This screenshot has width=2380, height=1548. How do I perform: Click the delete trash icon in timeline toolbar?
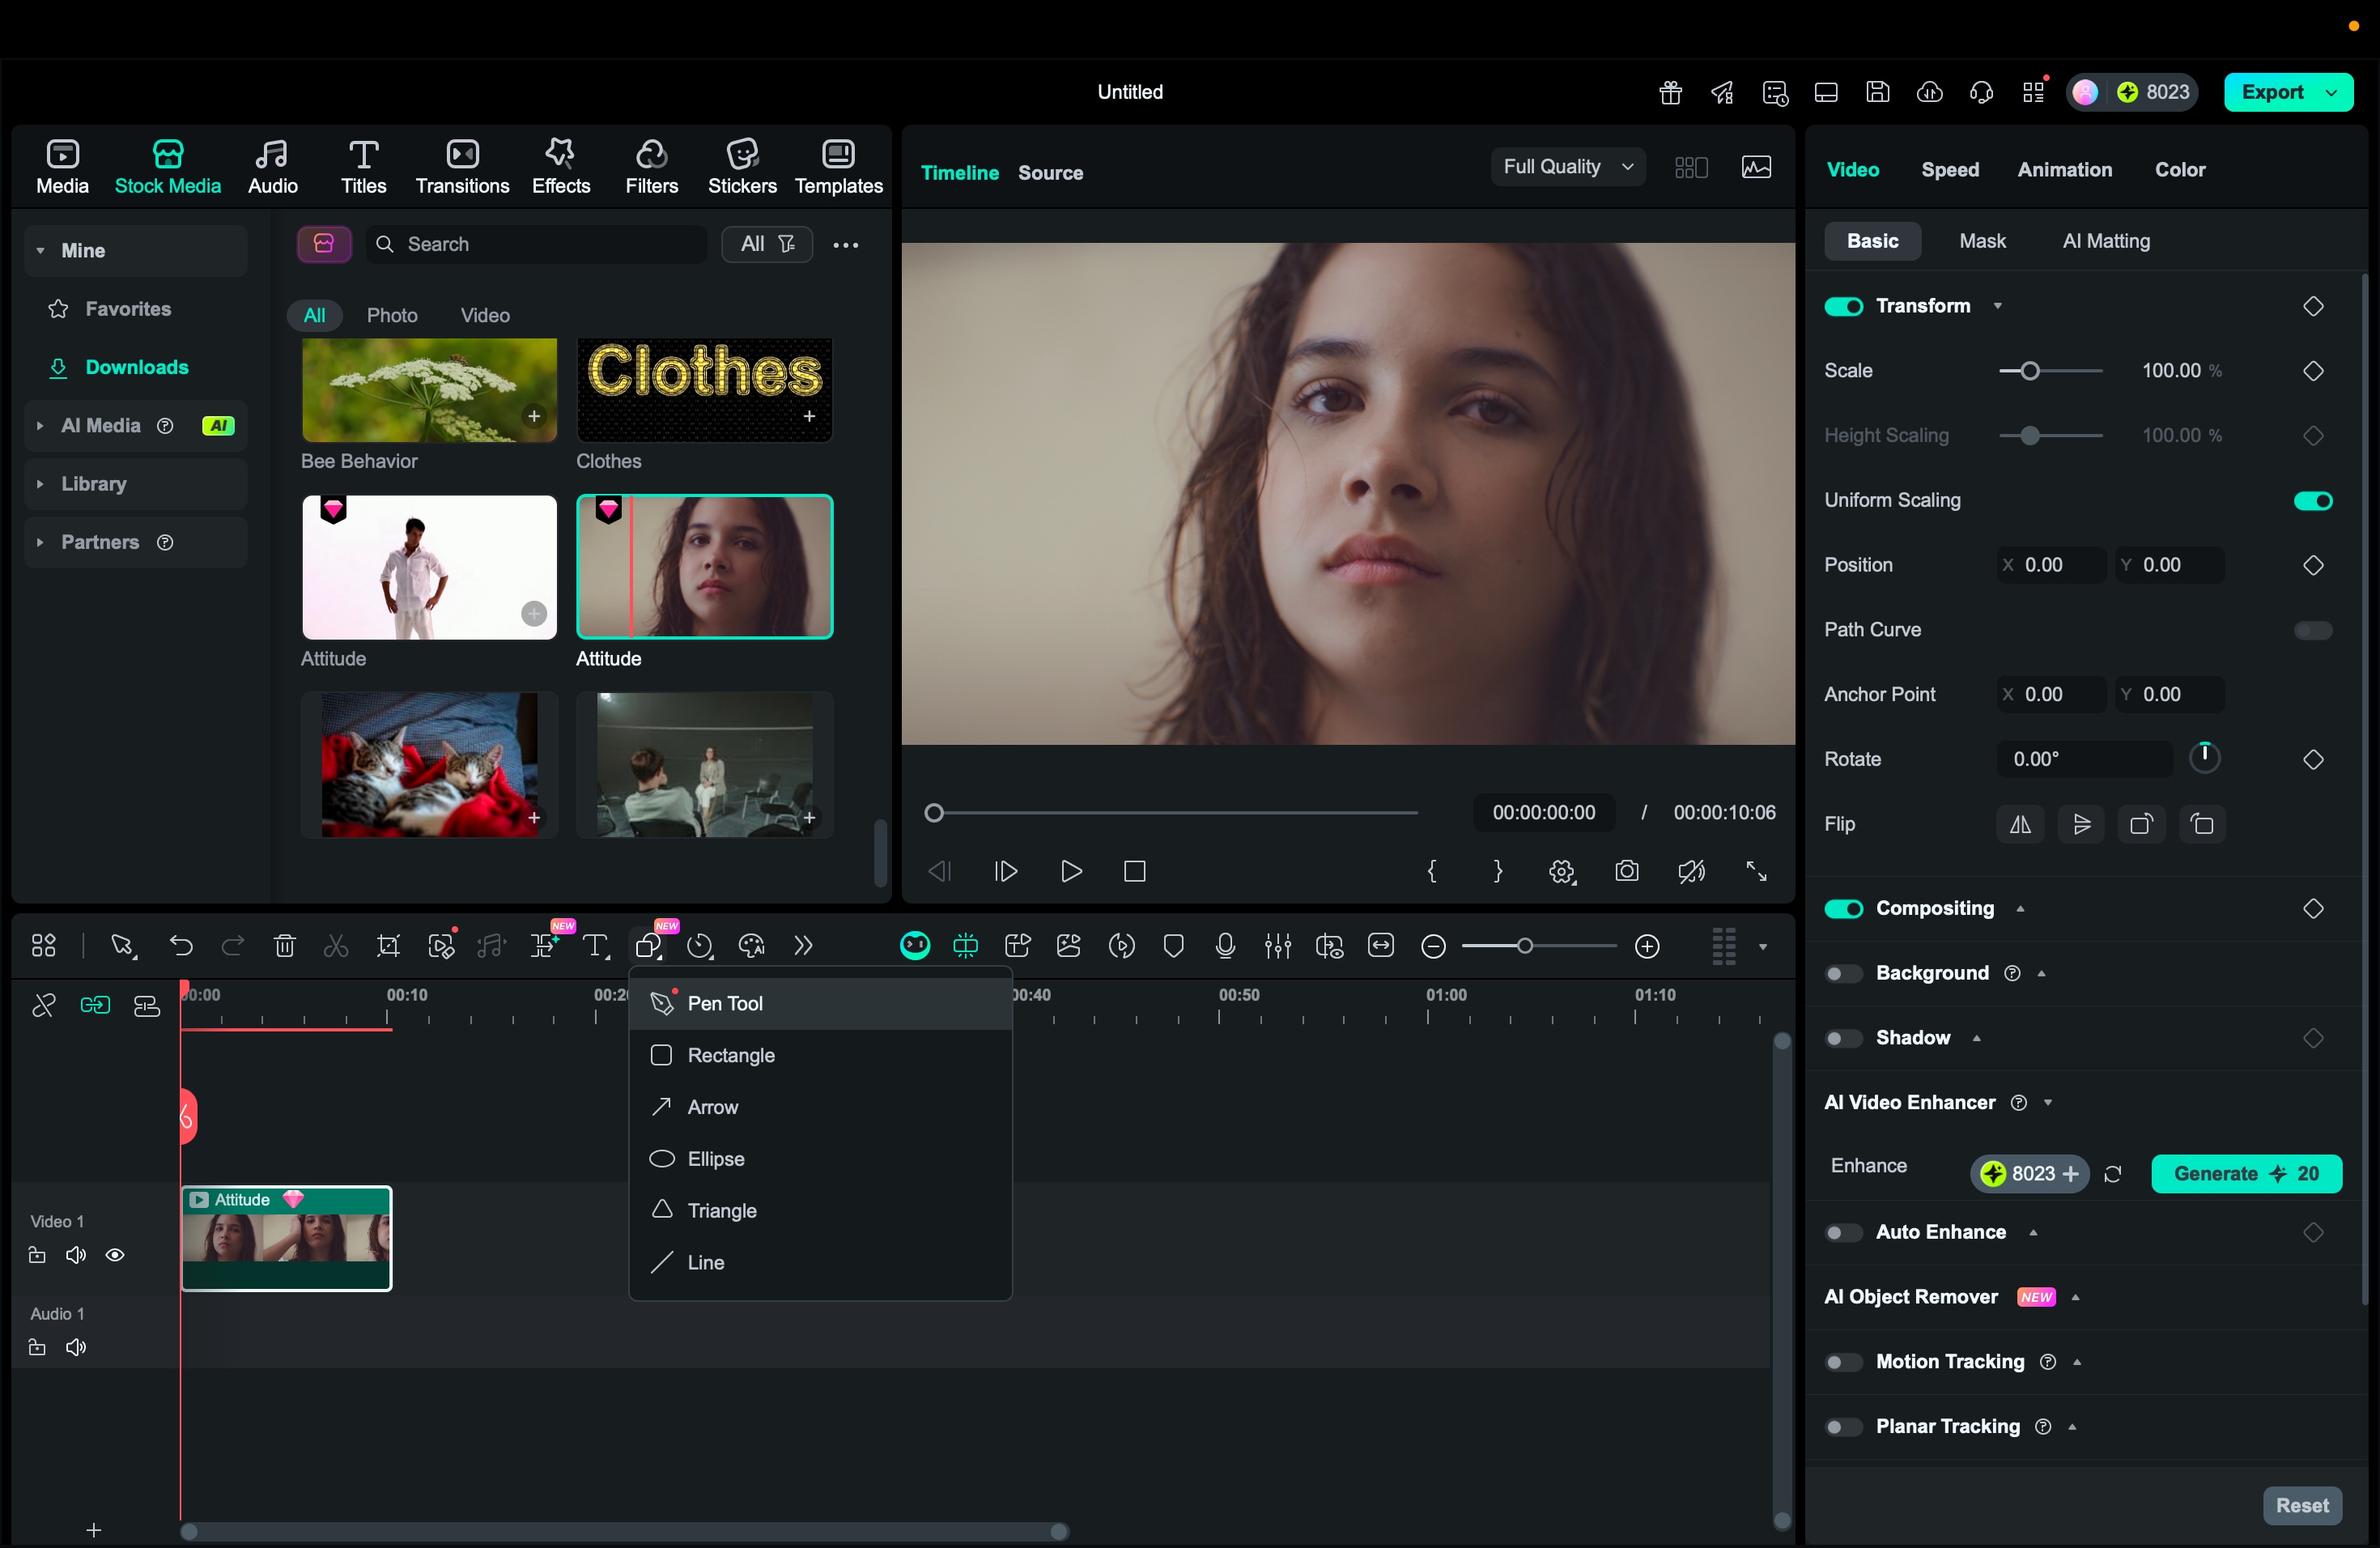pos(285,945)
